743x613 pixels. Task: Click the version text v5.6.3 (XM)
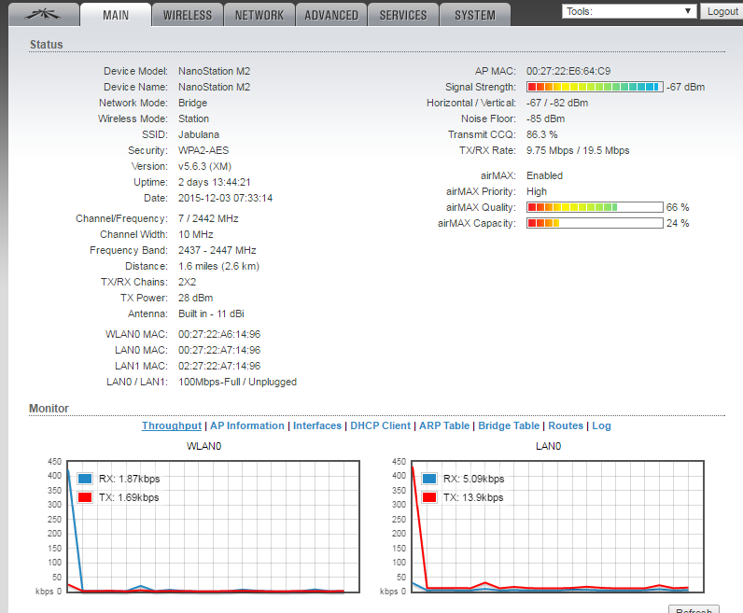click(204, 166)
